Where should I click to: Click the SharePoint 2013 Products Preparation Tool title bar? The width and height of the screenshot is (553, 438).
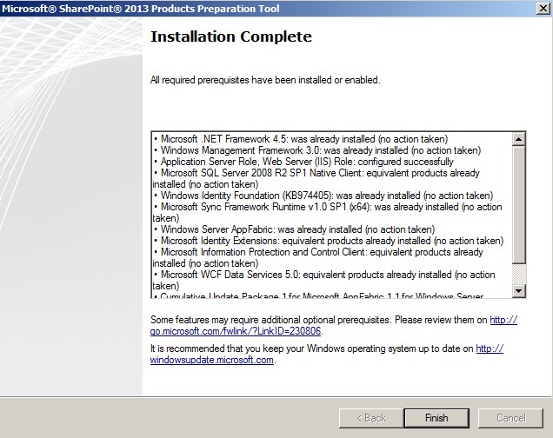pyautogui.click(x=261, y=8)
